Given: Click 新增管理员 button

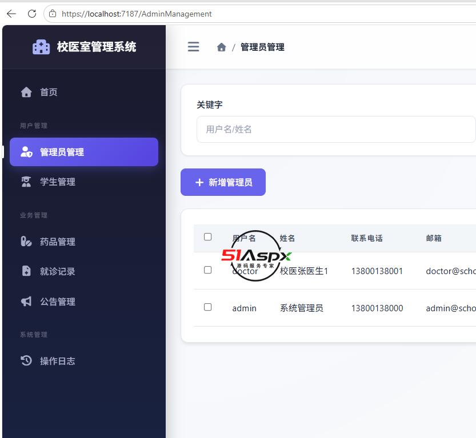Looking at the screenshot, I should [223, 182].
